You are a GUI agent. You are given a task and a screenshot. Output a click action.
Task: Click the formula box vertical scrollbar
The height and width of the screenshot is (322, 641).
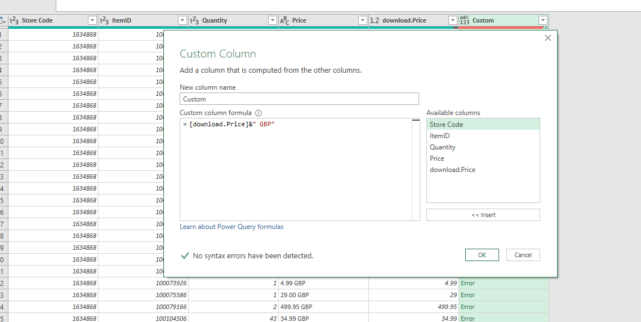coord(416,170)
